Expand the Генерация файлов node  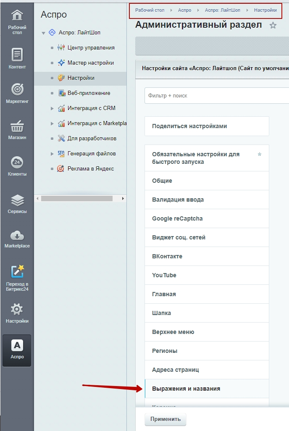52,154
